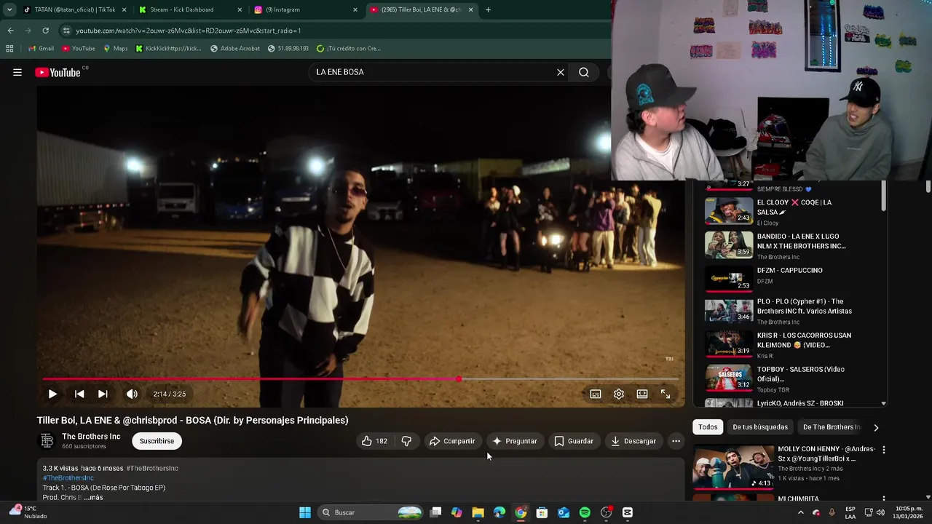Viewport: 932px width, 524px height.
Task: Skip to previous video in playlist
Action: pyautogui.click(x=79, y=394)
